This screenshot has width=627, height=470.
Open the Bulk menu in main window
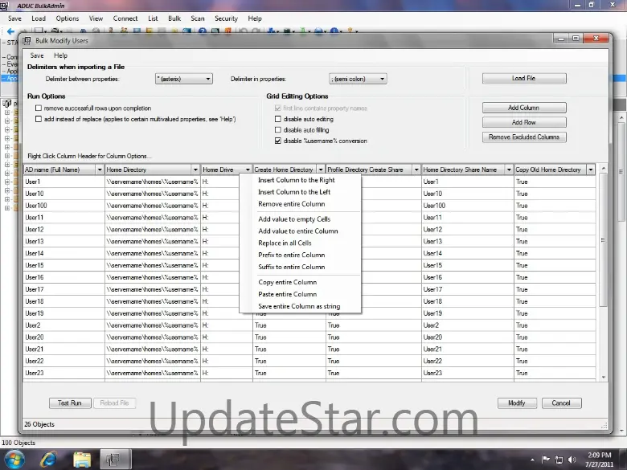pyautogui.click(x=174, y=18)
